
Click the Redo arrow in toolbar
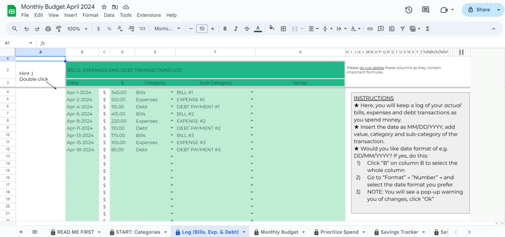click(x=37, y=29)
